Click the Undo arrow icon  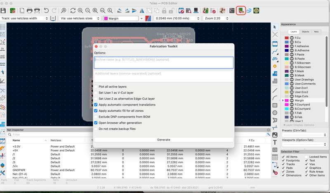[x=46, y=11]
